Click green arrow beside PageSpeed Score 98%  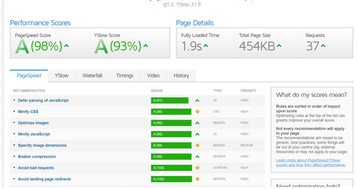pyautogui.click(x=67, y=46)
